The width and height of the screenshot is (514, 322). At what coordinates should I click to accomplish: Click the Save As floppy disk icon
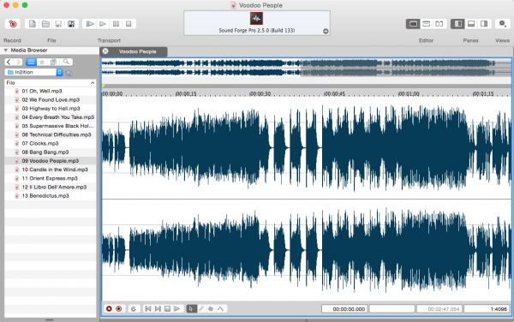point(71,24)
